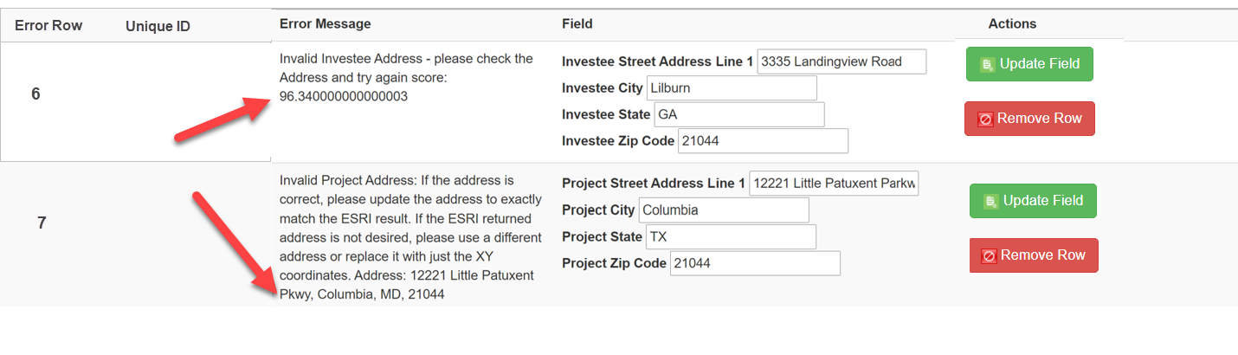
Task: Select error row number 7 cell
Action: 42,223
